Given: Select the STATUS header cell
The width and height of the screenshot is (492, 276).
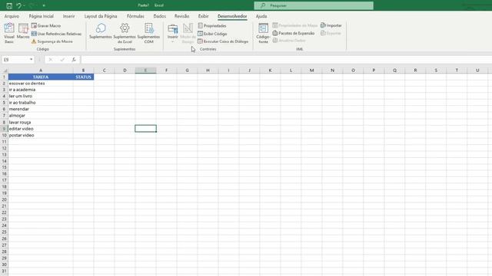Looking at the screenshot, I should coord(84,77).
